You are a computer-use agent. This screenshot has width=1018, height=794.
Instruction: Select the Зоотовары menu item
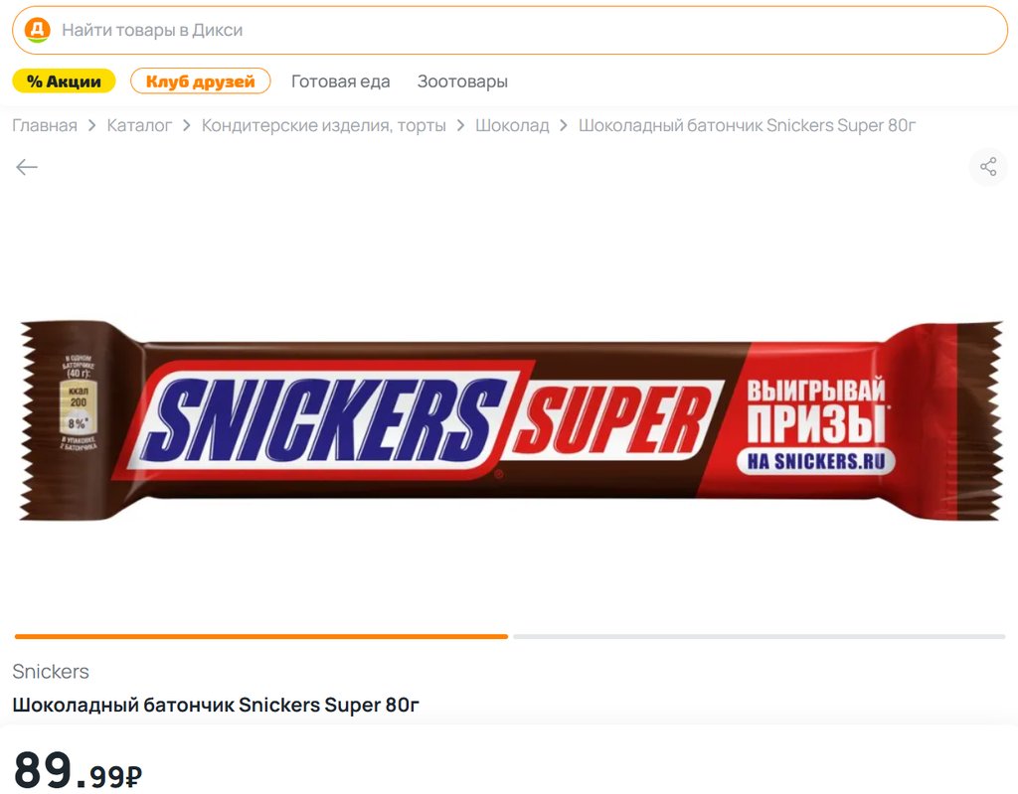click(x=462, y=81)
